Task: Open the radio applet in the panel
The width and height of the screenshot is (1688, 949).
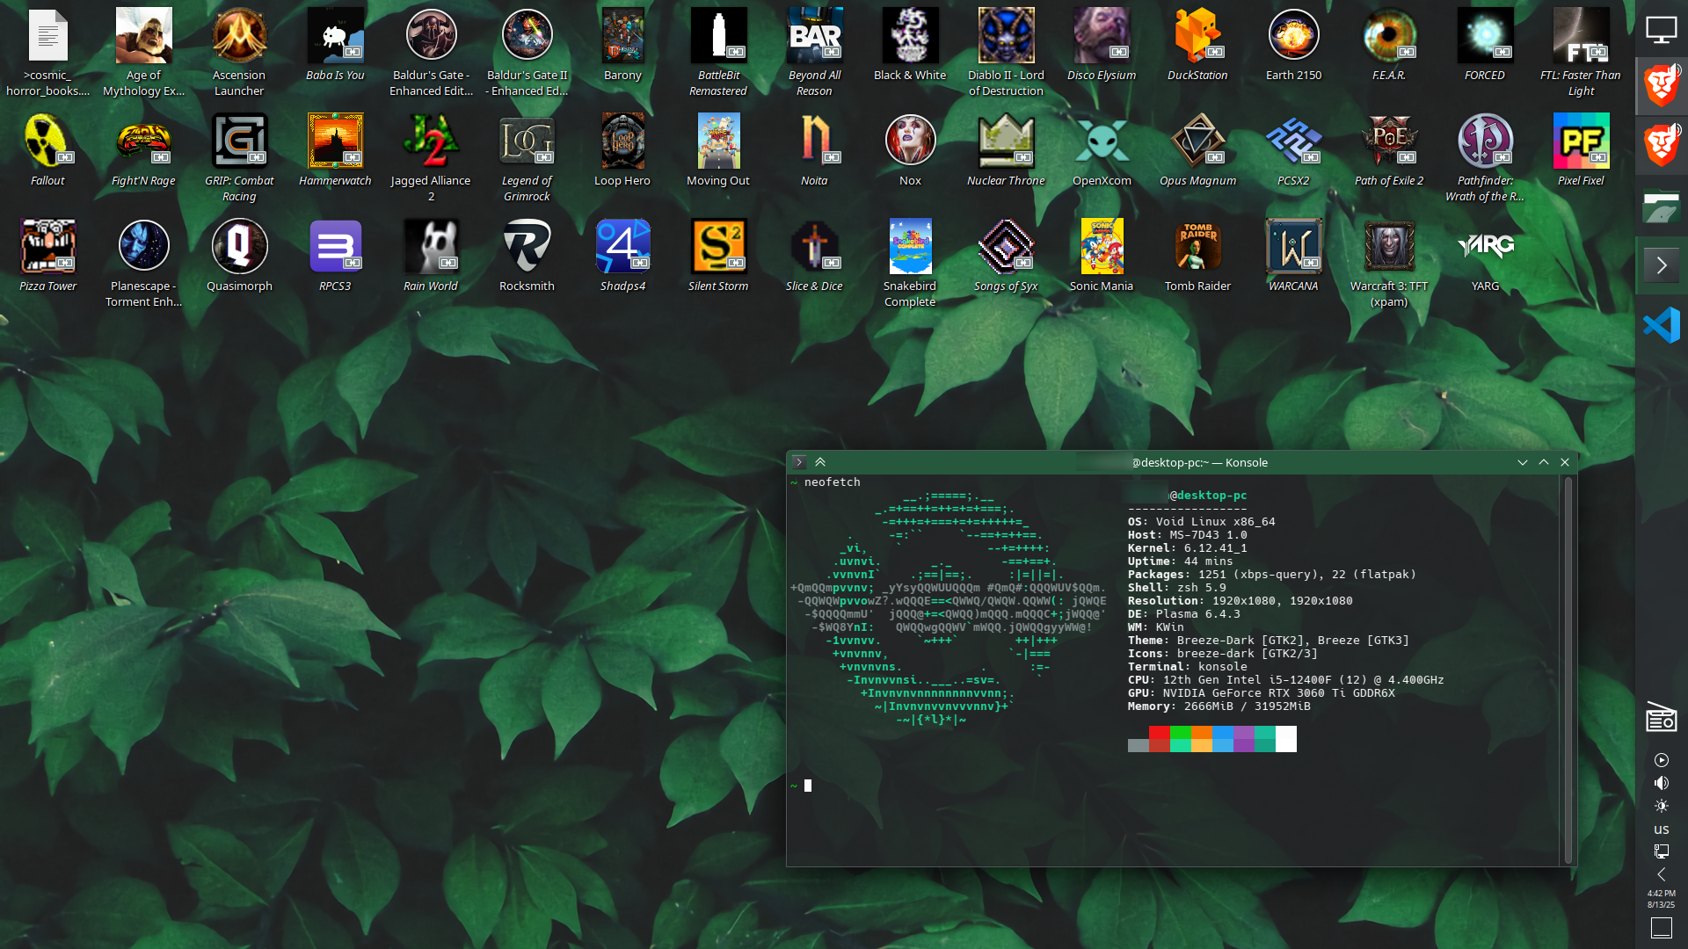Action: tap(1661, 718)
